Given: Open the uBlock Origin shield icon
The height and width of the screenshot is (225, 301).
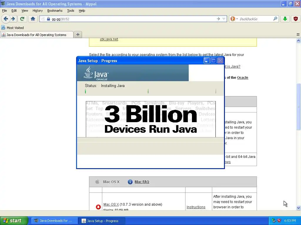Looking at the screenshot, I should [x=296, y=19].
